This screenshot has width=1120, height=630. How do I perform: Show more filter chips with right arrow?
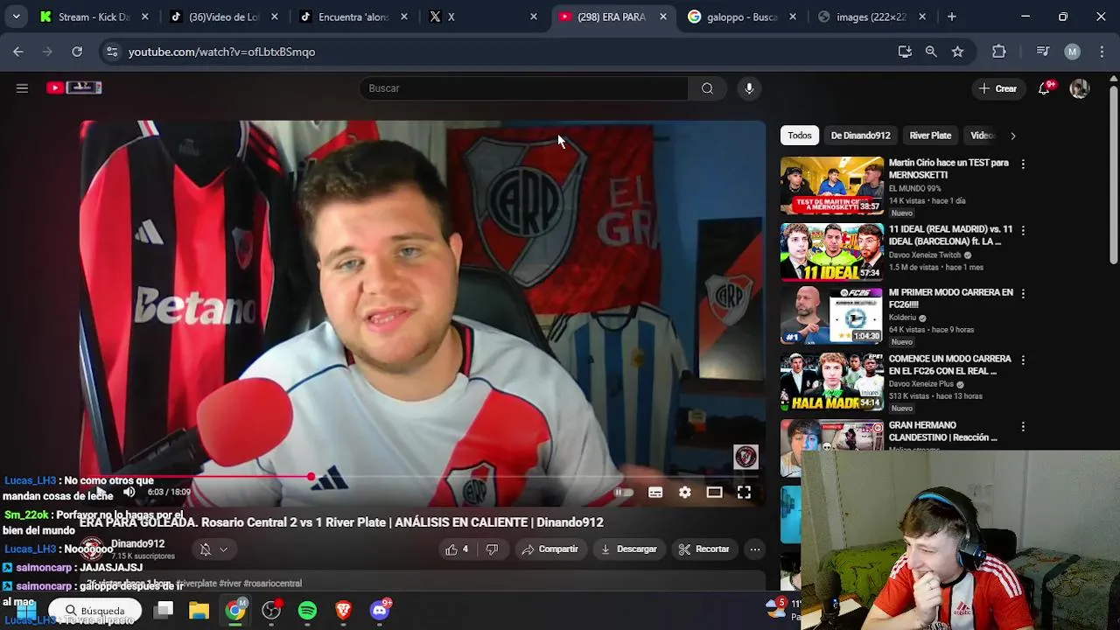1012,136
